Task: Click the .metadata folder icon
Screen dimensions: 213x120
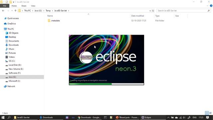Action: [49, 21]
